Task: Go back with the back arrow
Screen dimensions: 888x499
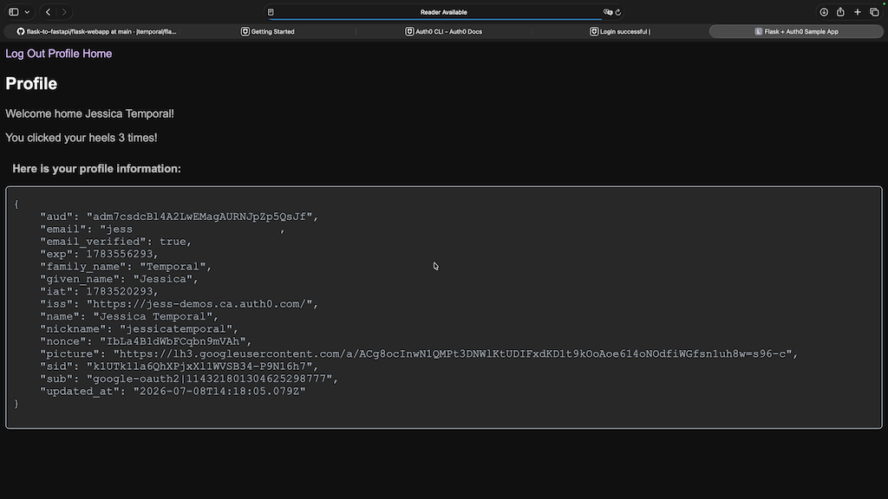Action: tap(49, 12)
